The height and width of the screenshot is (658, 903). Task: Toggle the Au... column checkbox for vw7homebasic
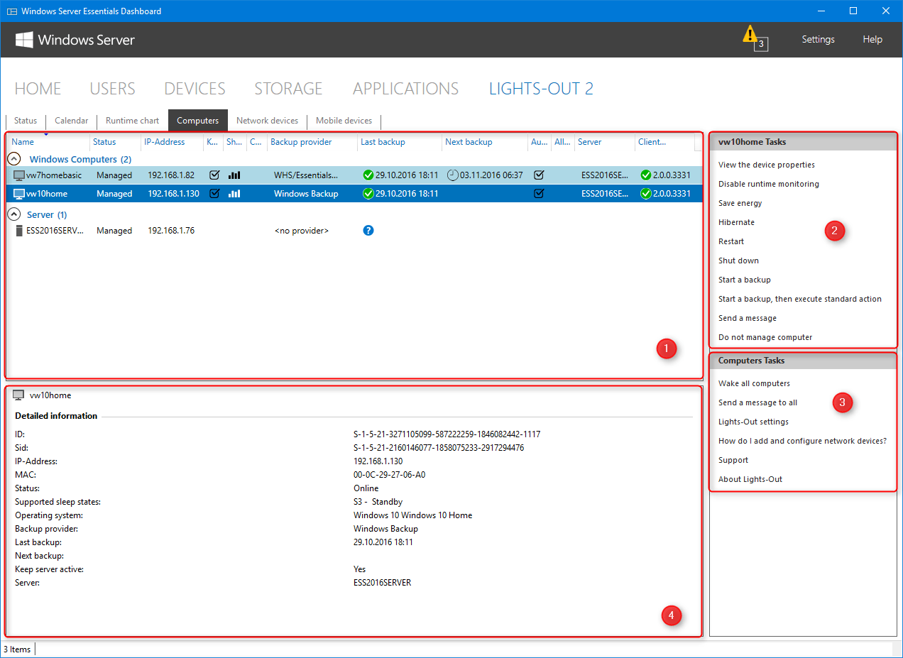539,175
